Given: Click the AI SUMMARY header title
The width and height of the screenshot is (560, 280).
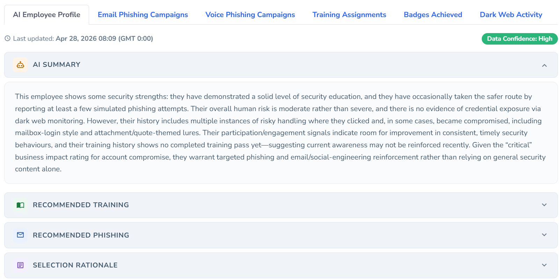Looking at the screenshot, I should 57,65.
